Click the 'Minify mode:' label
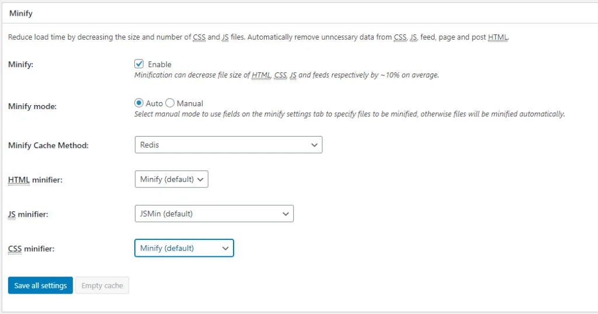This screenshot has width=598, height=314. [33, 106]
